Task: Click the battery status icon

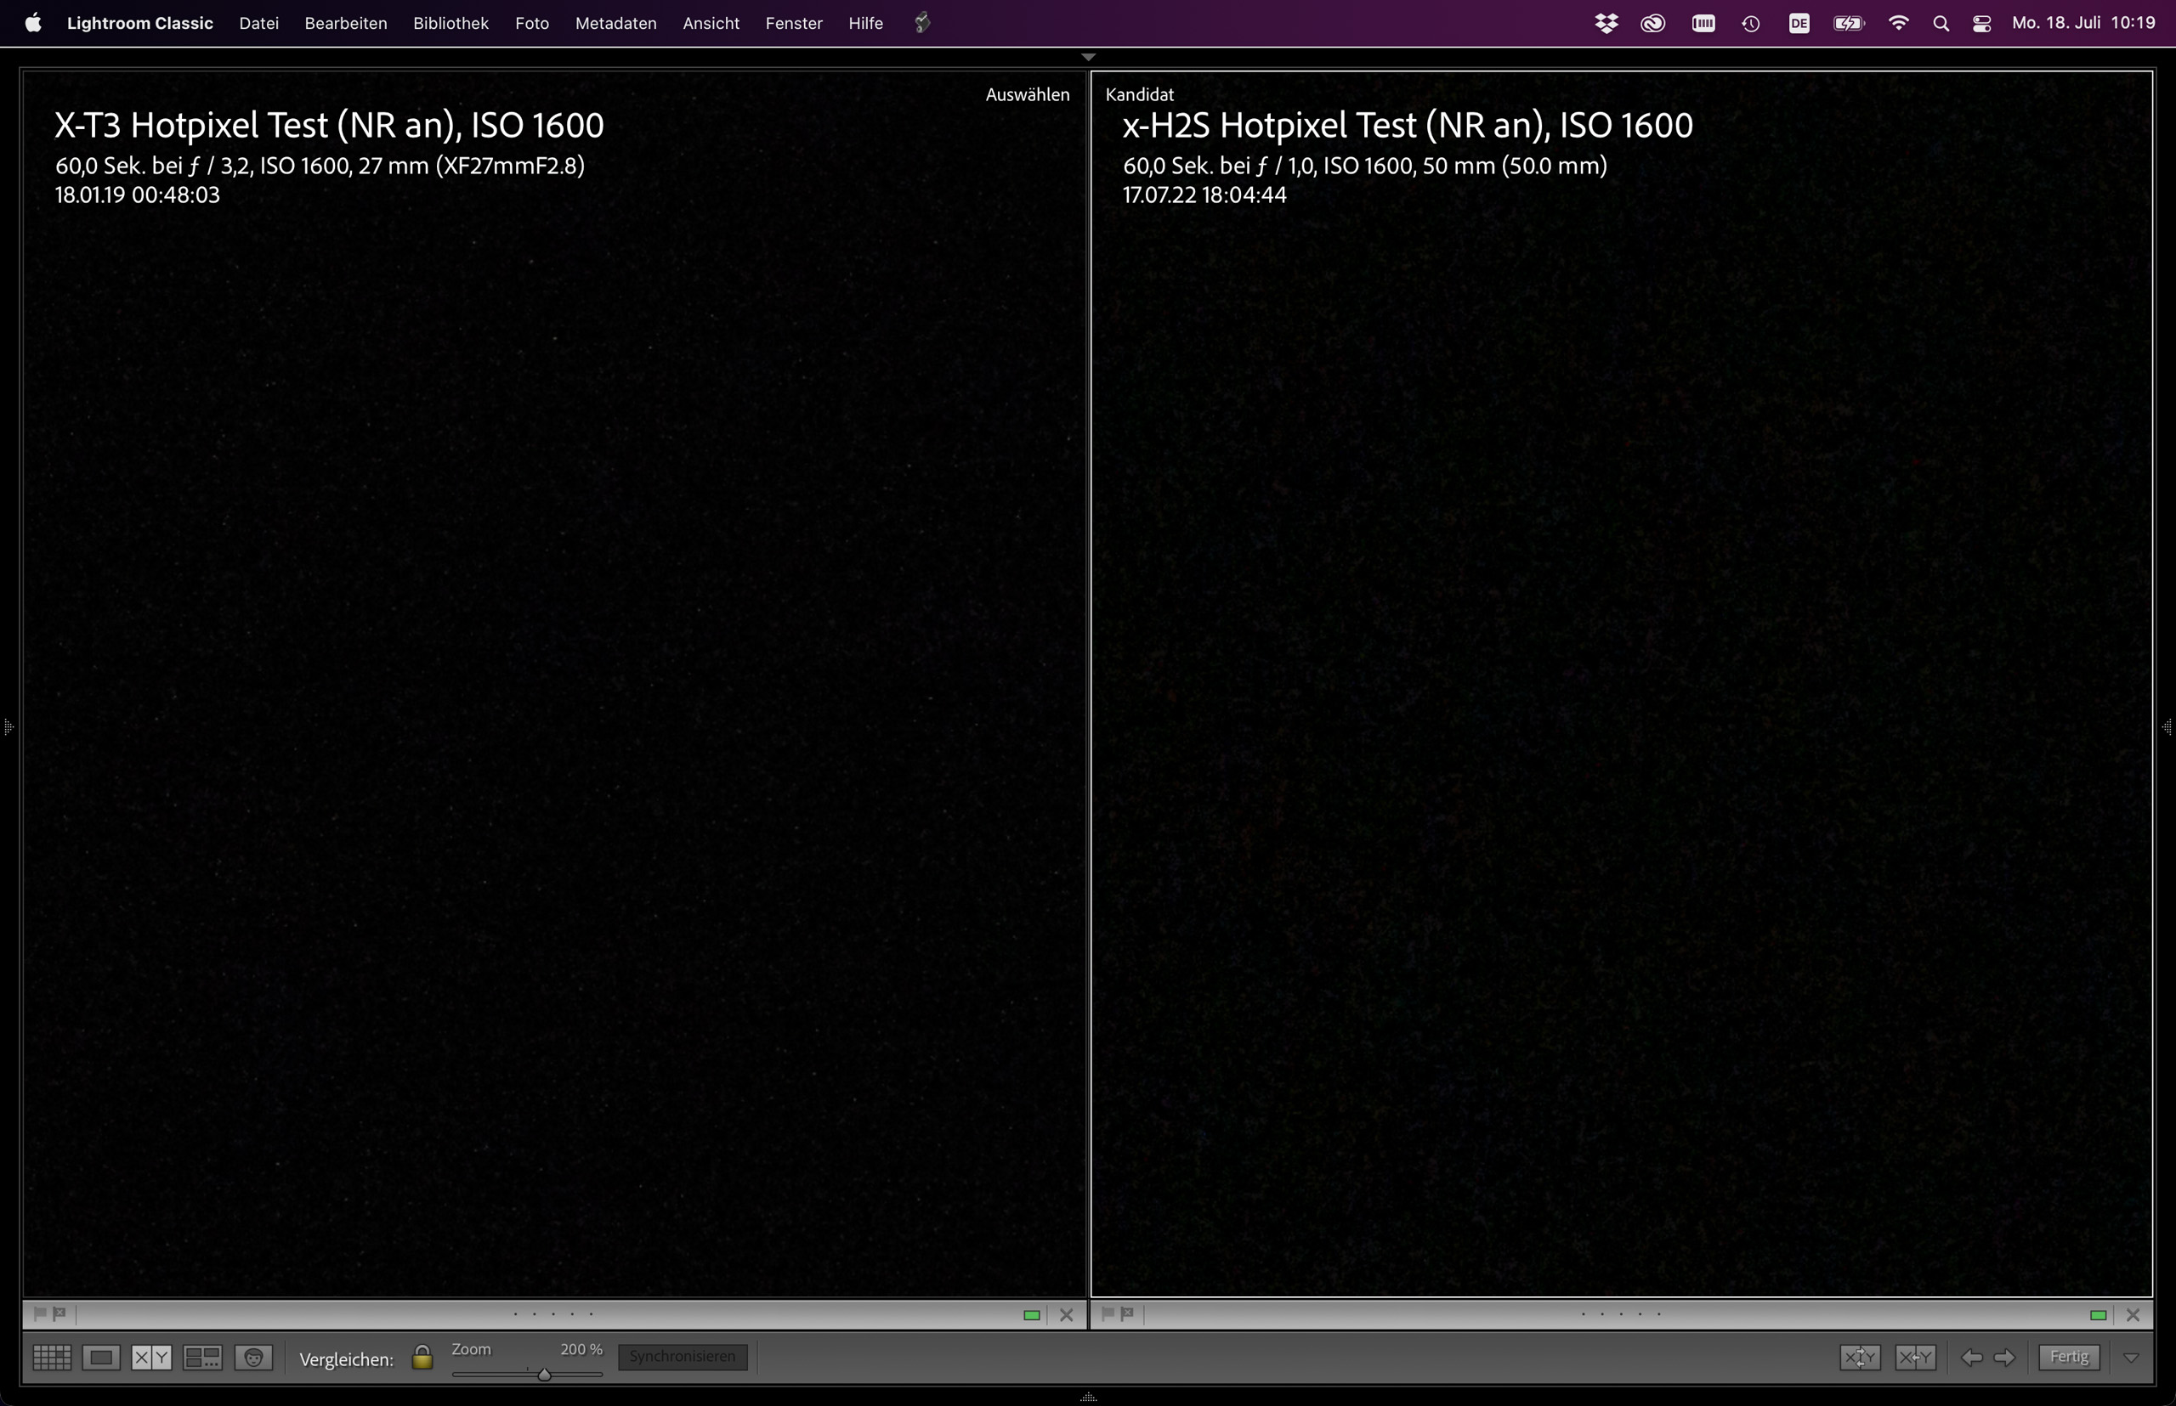Action: pyautogui.click(x=1849, y=24)
